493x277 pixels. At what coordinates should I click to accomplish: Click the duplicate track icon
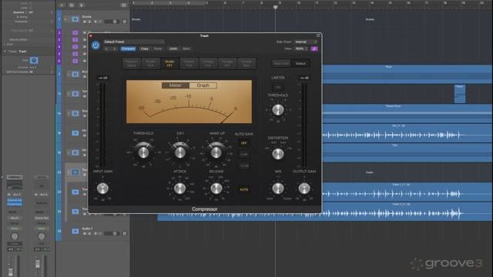pyautogui.click(x=72, y=5)
